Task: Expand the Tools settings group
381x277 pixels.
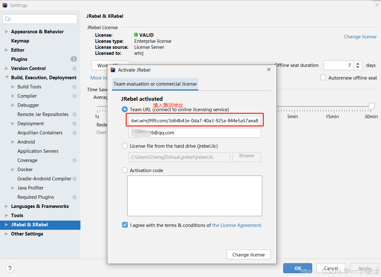Action: (x=7, y=216)
